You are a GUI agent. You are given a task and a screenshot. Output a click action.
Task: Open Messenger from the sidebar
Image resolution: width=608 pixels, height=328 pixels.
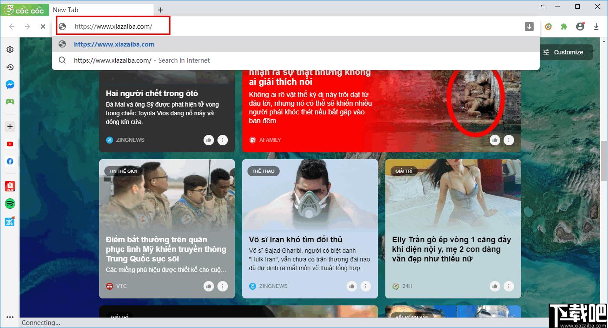pyautogui.click(x=10, y=85)
